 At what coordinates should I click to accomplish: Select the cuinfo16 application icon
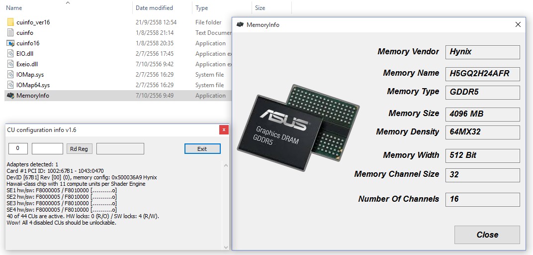point(10,43)
